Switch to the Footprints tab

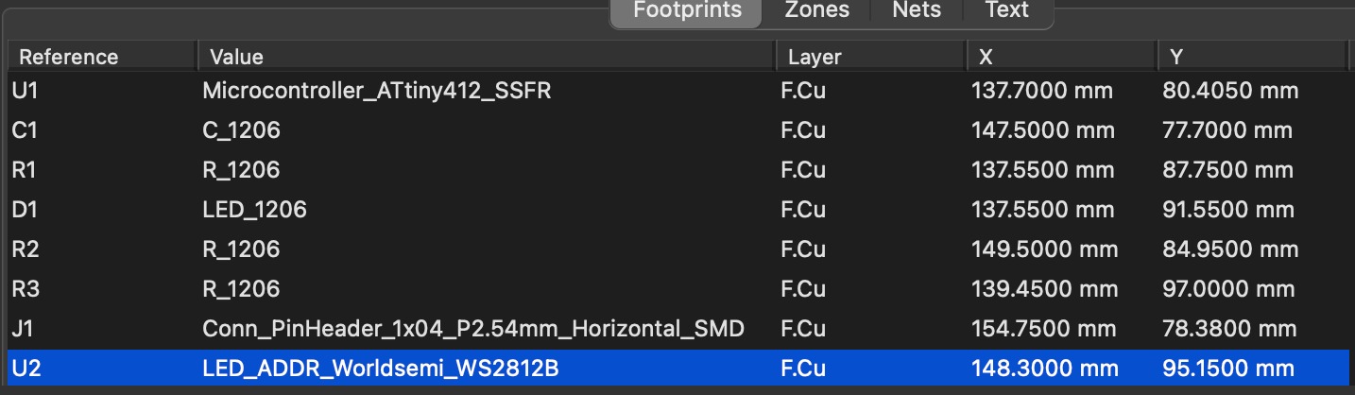(x=685, y=10)
